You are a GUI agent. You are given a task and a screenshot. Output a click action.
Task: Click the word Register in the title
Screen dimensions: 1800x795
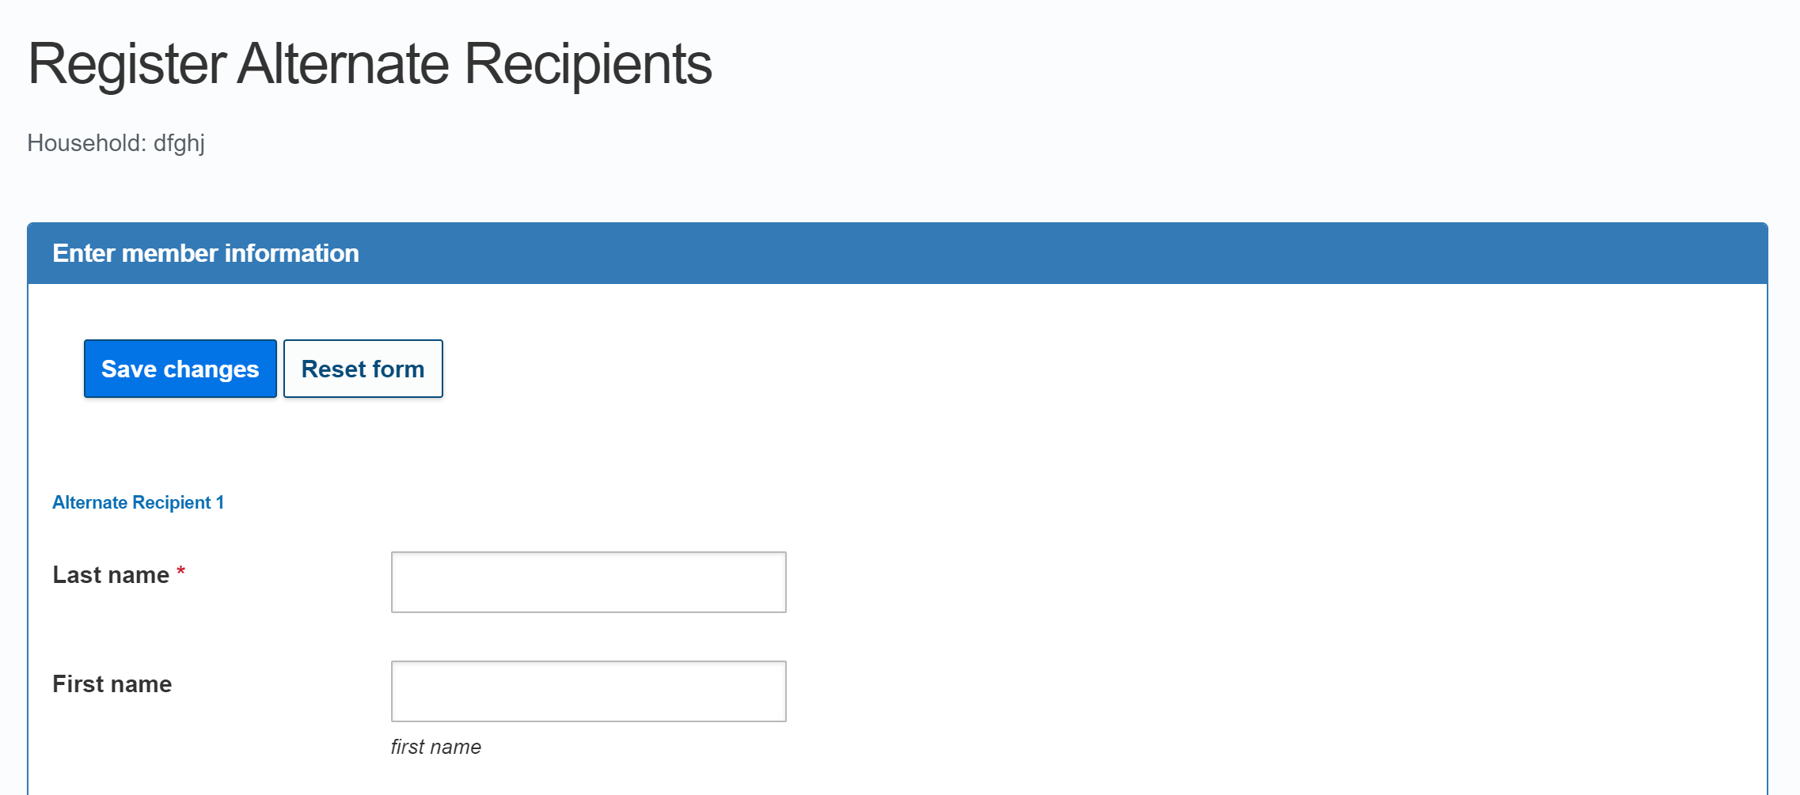(x=127, y=64)
